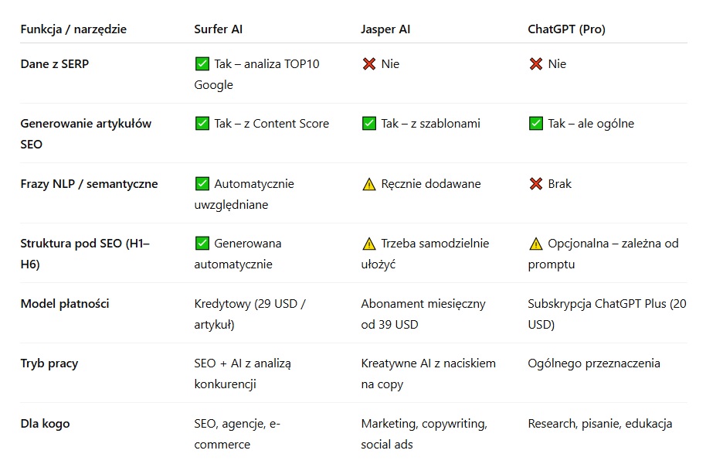Click the 'Jasper AI' column header
706x464 pixels.
(386, 29)
